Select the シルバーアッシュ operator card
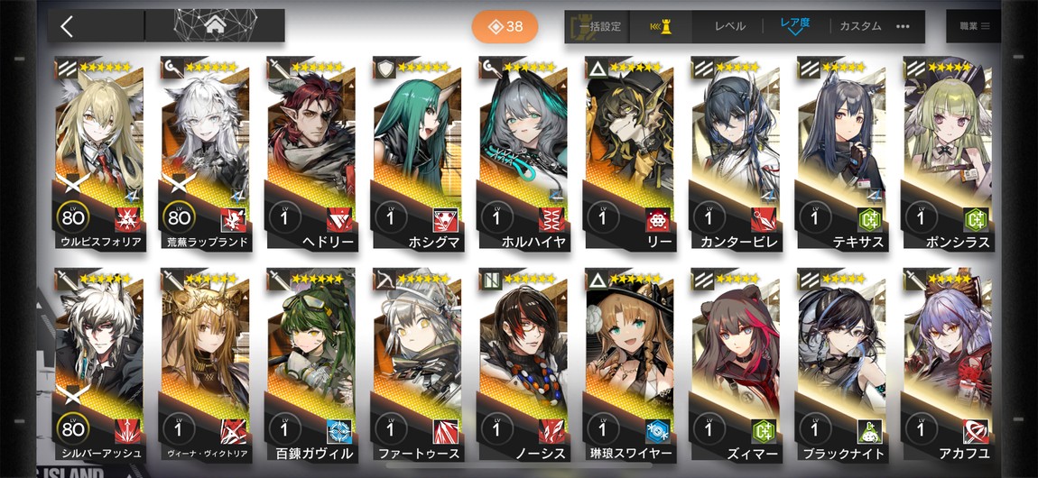 point(100,365)
